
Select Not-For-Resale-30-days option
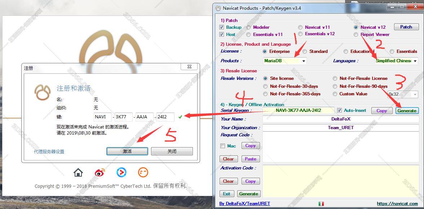265,86
